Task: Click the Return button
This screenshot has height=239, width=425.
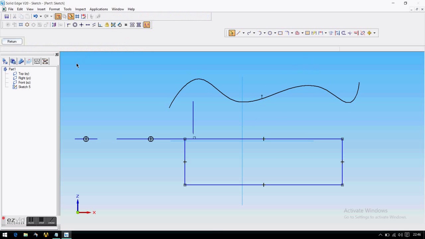Action: coord(12,41)
